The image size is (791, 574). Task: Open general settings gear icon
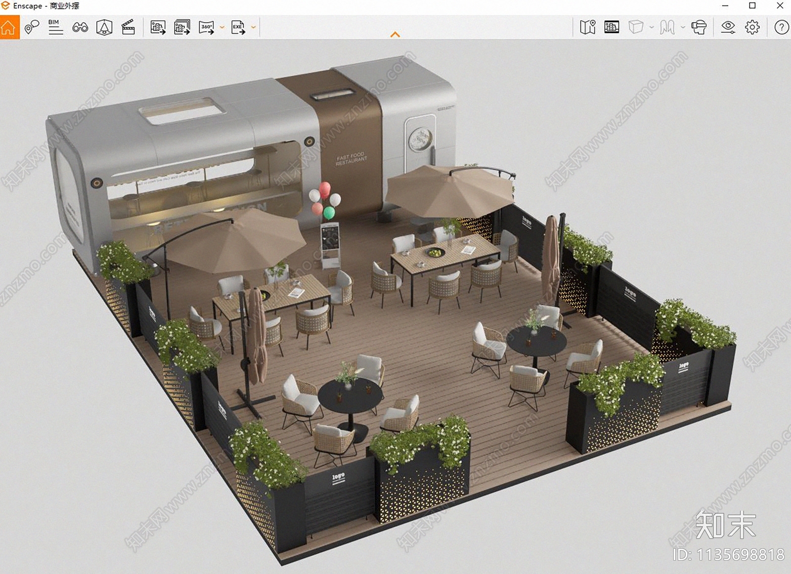coord(752,27)
